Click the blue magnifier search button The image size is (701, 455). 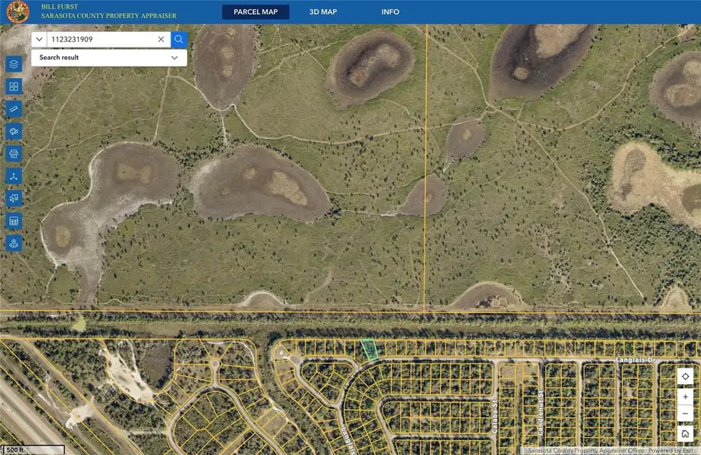coord(179,40)
